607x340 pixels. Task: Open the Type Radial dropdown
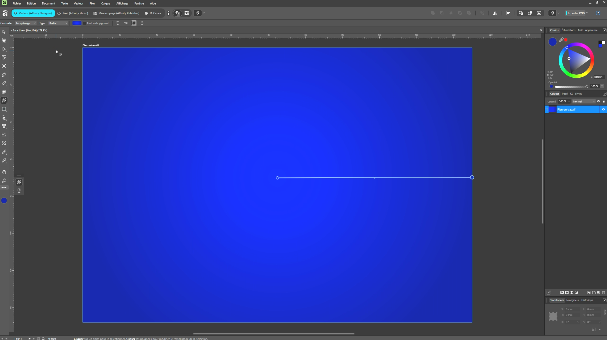point(58,23)
